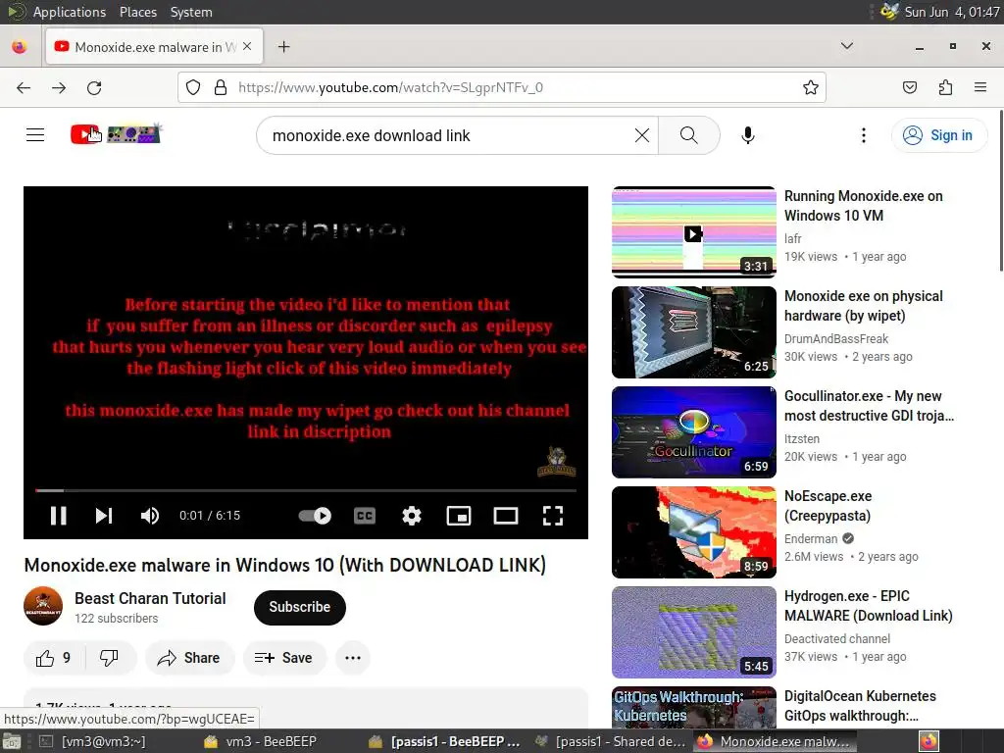Open NoEscape.exe (Creepypasta) video title
Screen dimensions: 1004x753
pyautogui.click(x=828, y=506)
